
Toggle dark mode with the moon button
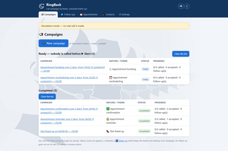click(x=187, y=6)
